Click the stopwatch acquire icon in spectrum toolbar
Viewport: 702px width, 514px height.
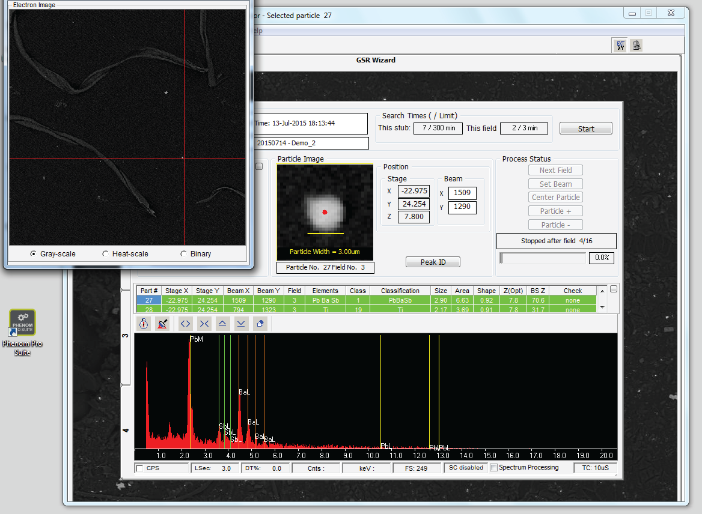(x=144, y=324)
